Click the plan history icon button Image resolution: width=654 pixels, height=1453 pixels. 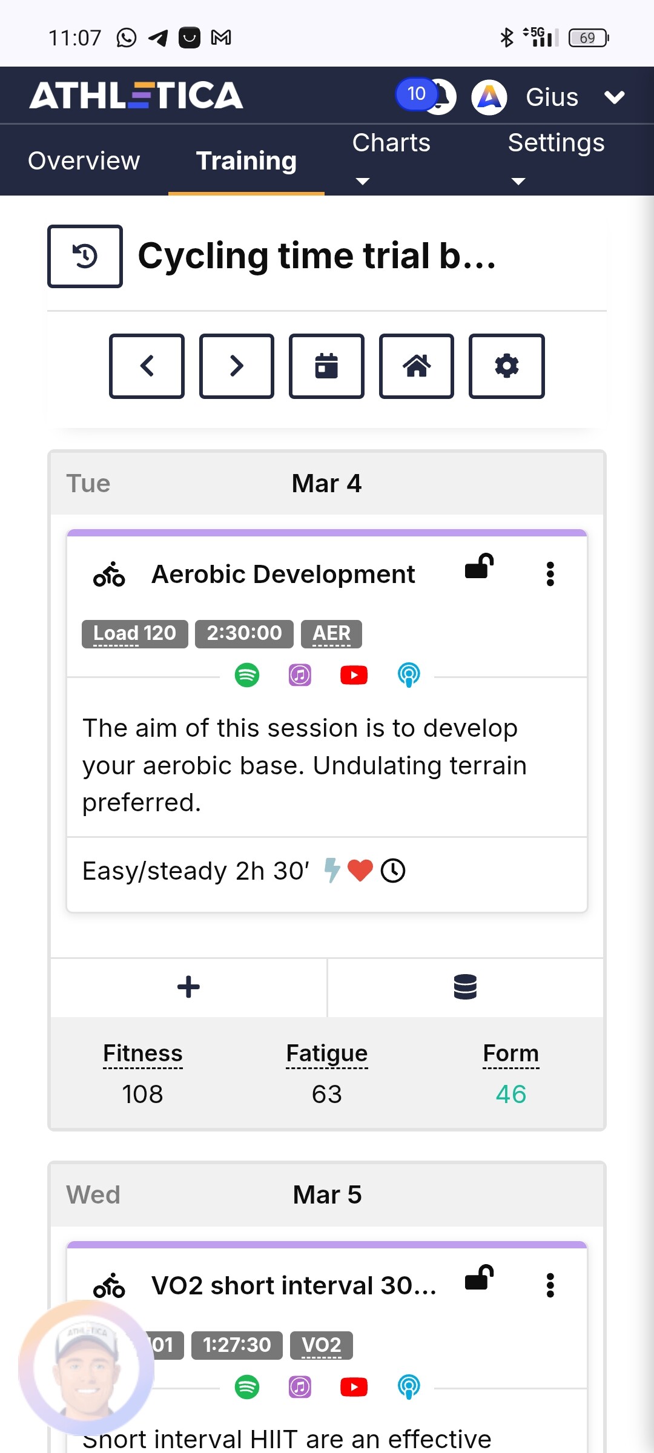85,256
